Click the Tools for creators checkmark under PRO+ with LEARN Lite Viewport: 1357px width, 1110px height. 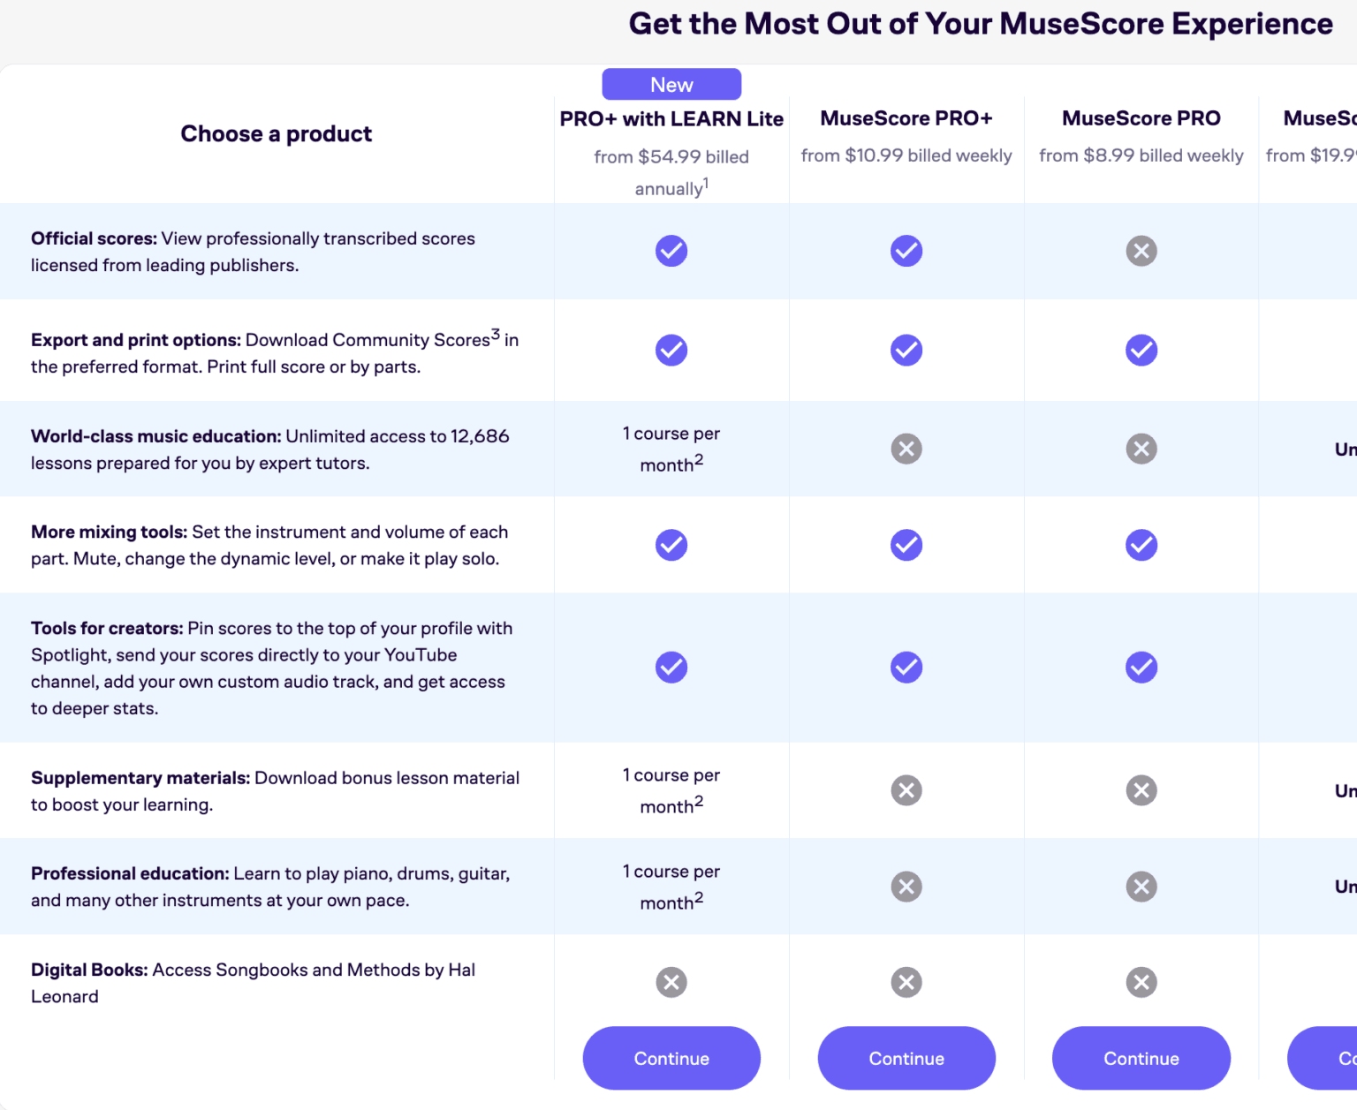pyautogui.click(x=671, y=668)
